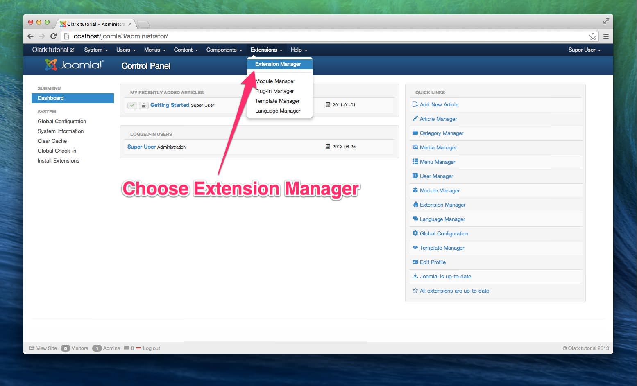637x386 pixels.
Task: Click the Template Manager eye icon
Action: click(x=415, y=248)
